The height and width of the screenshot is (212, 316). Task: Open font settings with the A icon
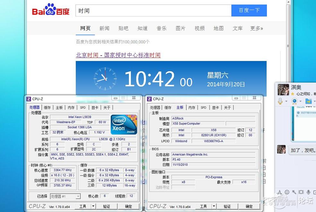tap(279, 192)
